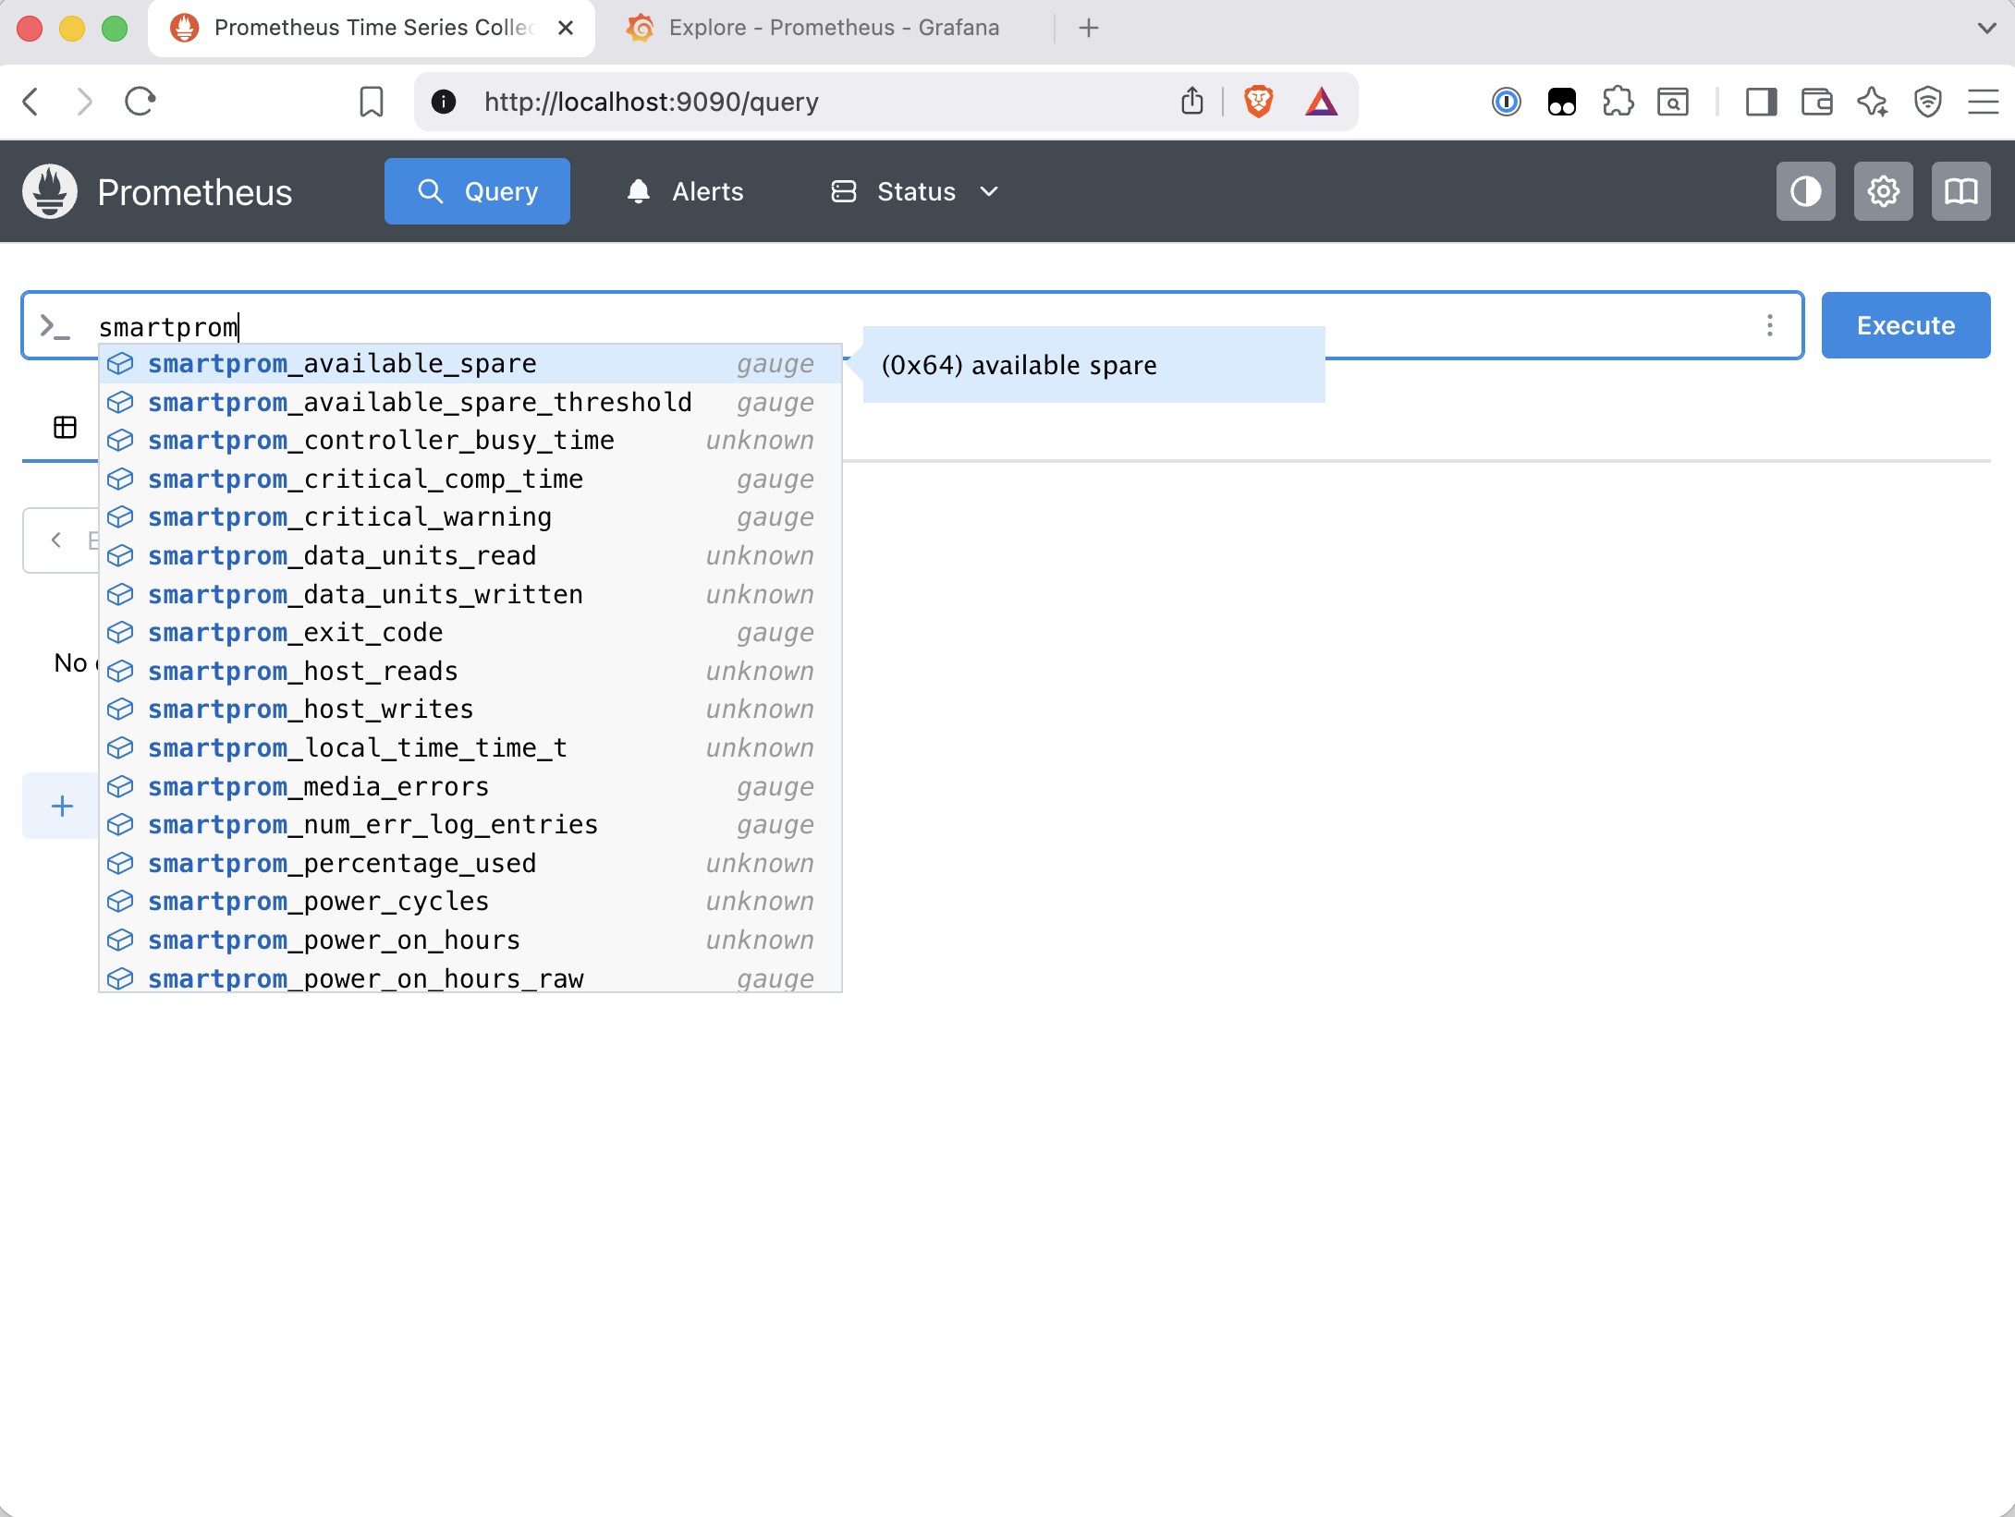Choose smartprom_controller_busy_time from autocomplete
Viewport: 2015px width, 1517px height.
[x=470, y=441]
